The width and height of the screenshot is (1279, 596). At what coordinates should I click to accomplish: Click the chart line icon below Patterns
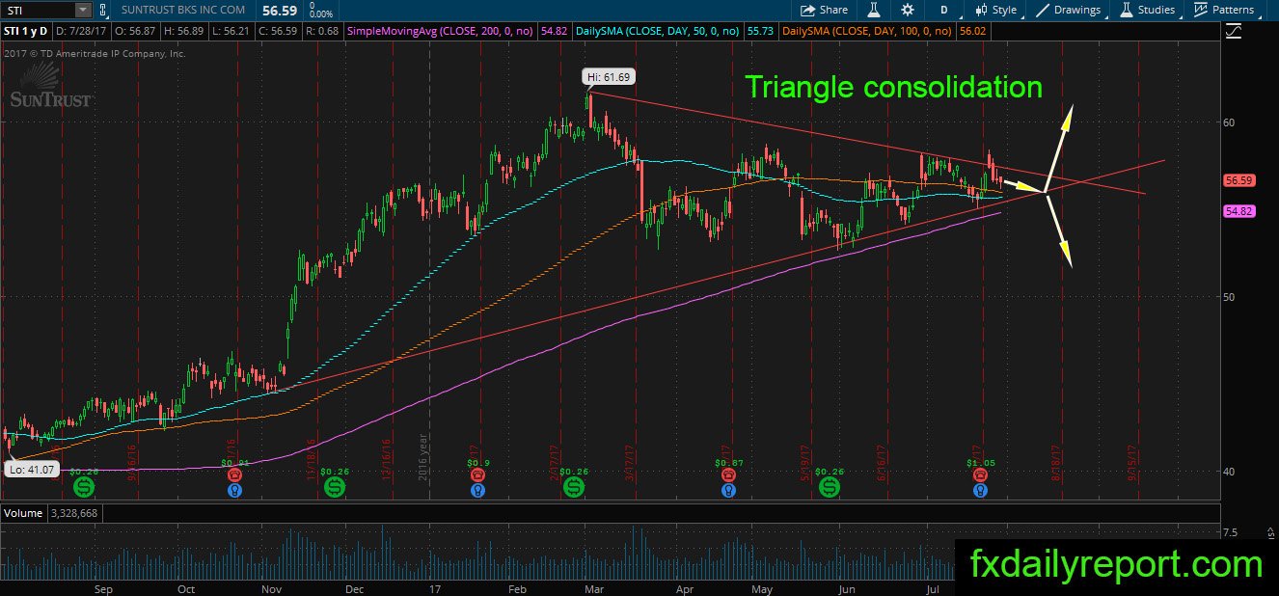pos(1232,32)
